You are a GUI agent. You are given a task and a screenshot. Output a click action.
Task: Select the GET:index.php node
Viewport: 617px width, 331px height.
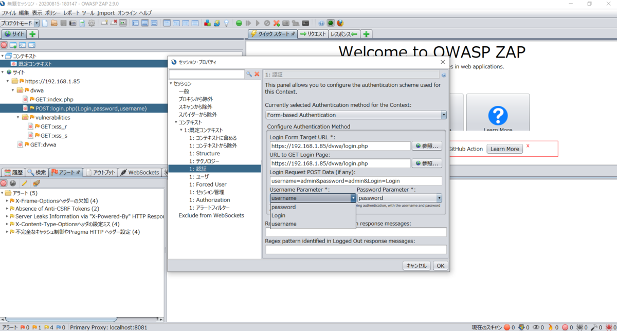[x=55, y=99]
